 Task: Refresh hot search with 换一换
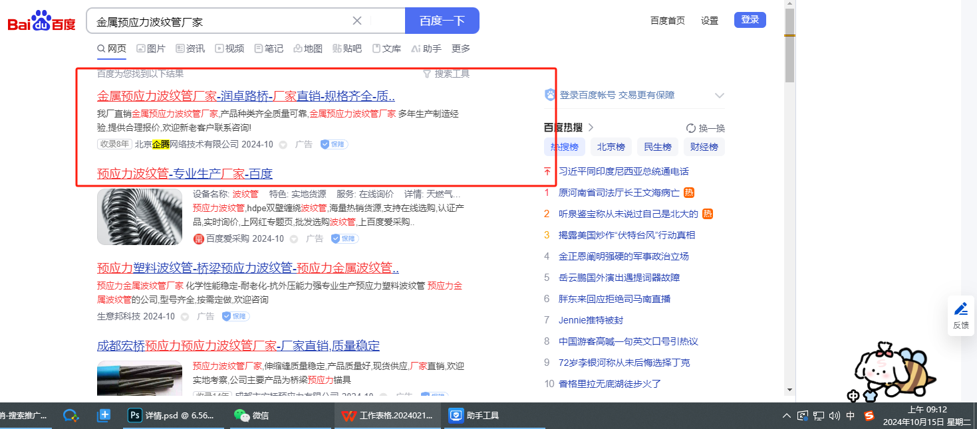pos(705,128)
